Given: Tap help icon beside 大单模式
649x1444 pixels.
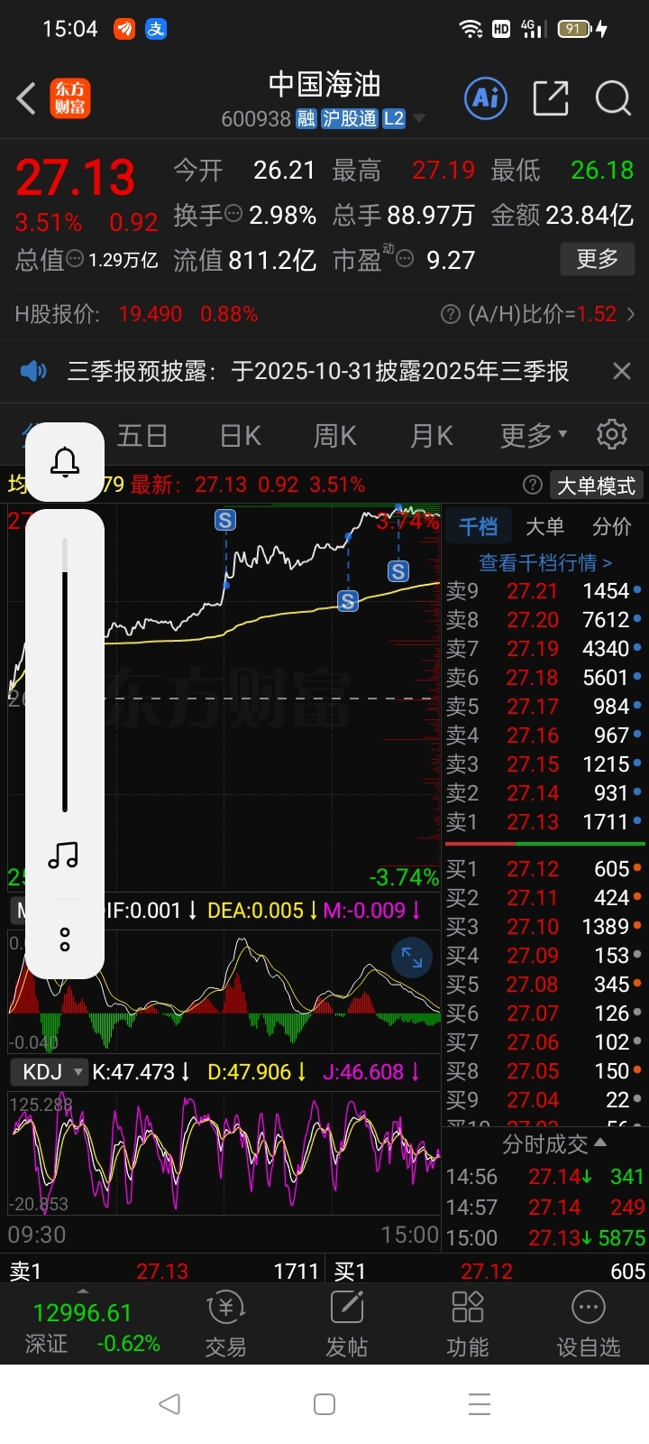Looking at the screenshot, I should point(533,486).
